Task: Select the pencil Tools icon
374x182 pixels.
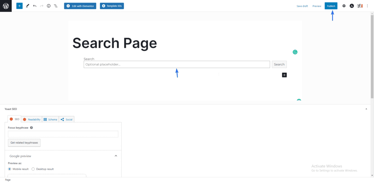Action: tap(28, 6)
